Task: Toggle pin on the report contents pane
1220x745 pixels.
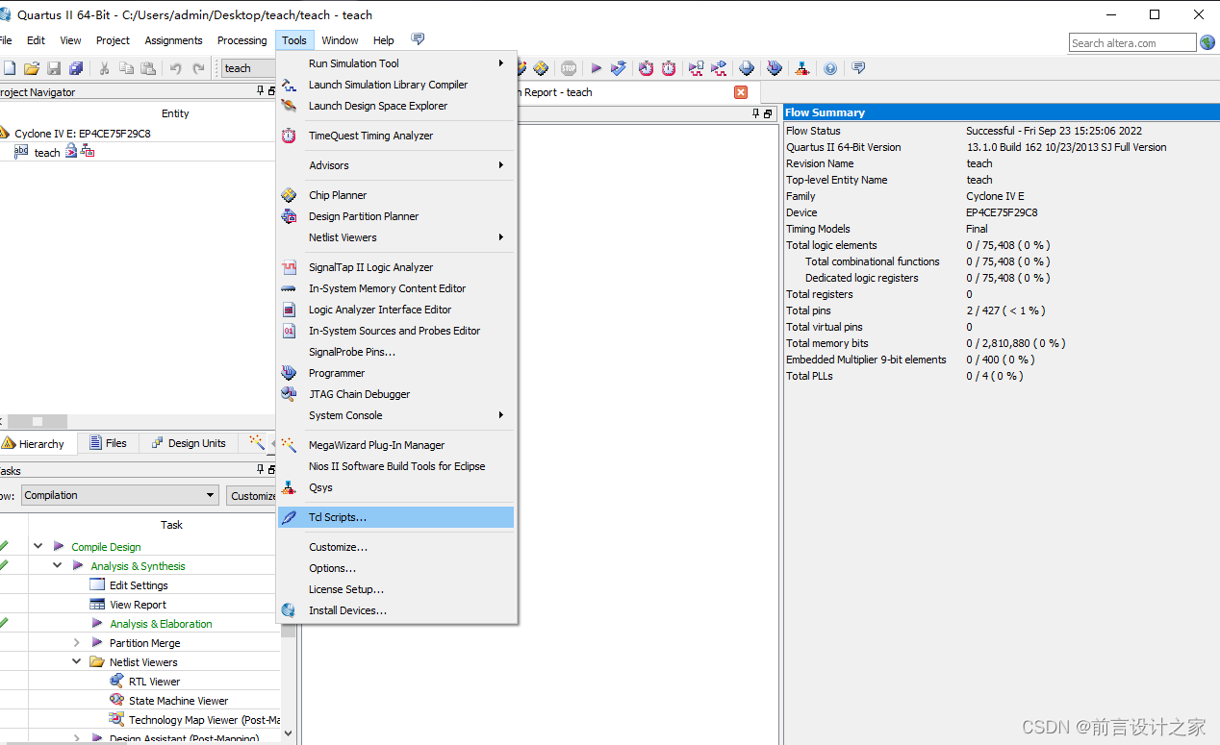Action: tap(756, 113)
